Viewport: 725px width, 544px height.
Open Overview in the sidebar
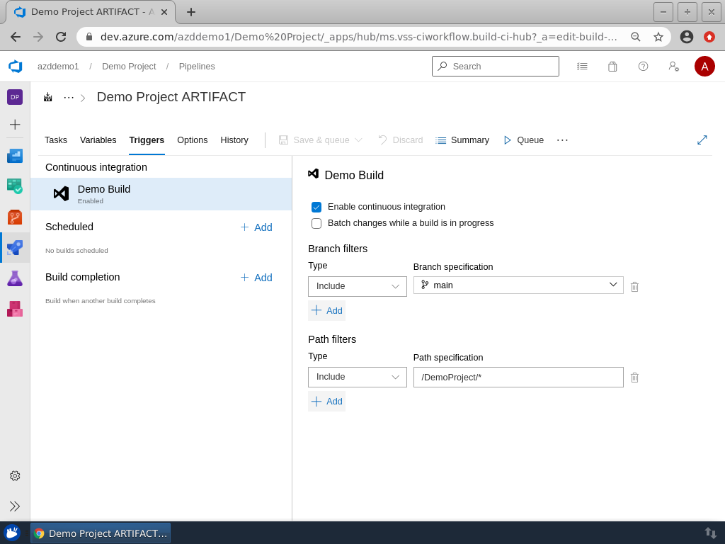(x=15, y=156)
